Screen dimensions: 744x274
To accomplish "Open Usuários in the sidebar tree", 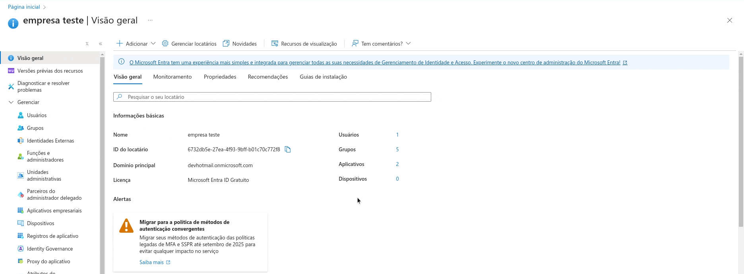I will tap(37, 115).
